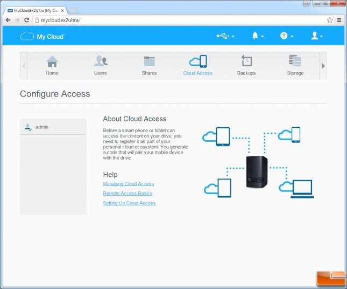Screen dimensions: 347x289
Task: Select the Cloud Access icon
Action: [x=198, y=61]
